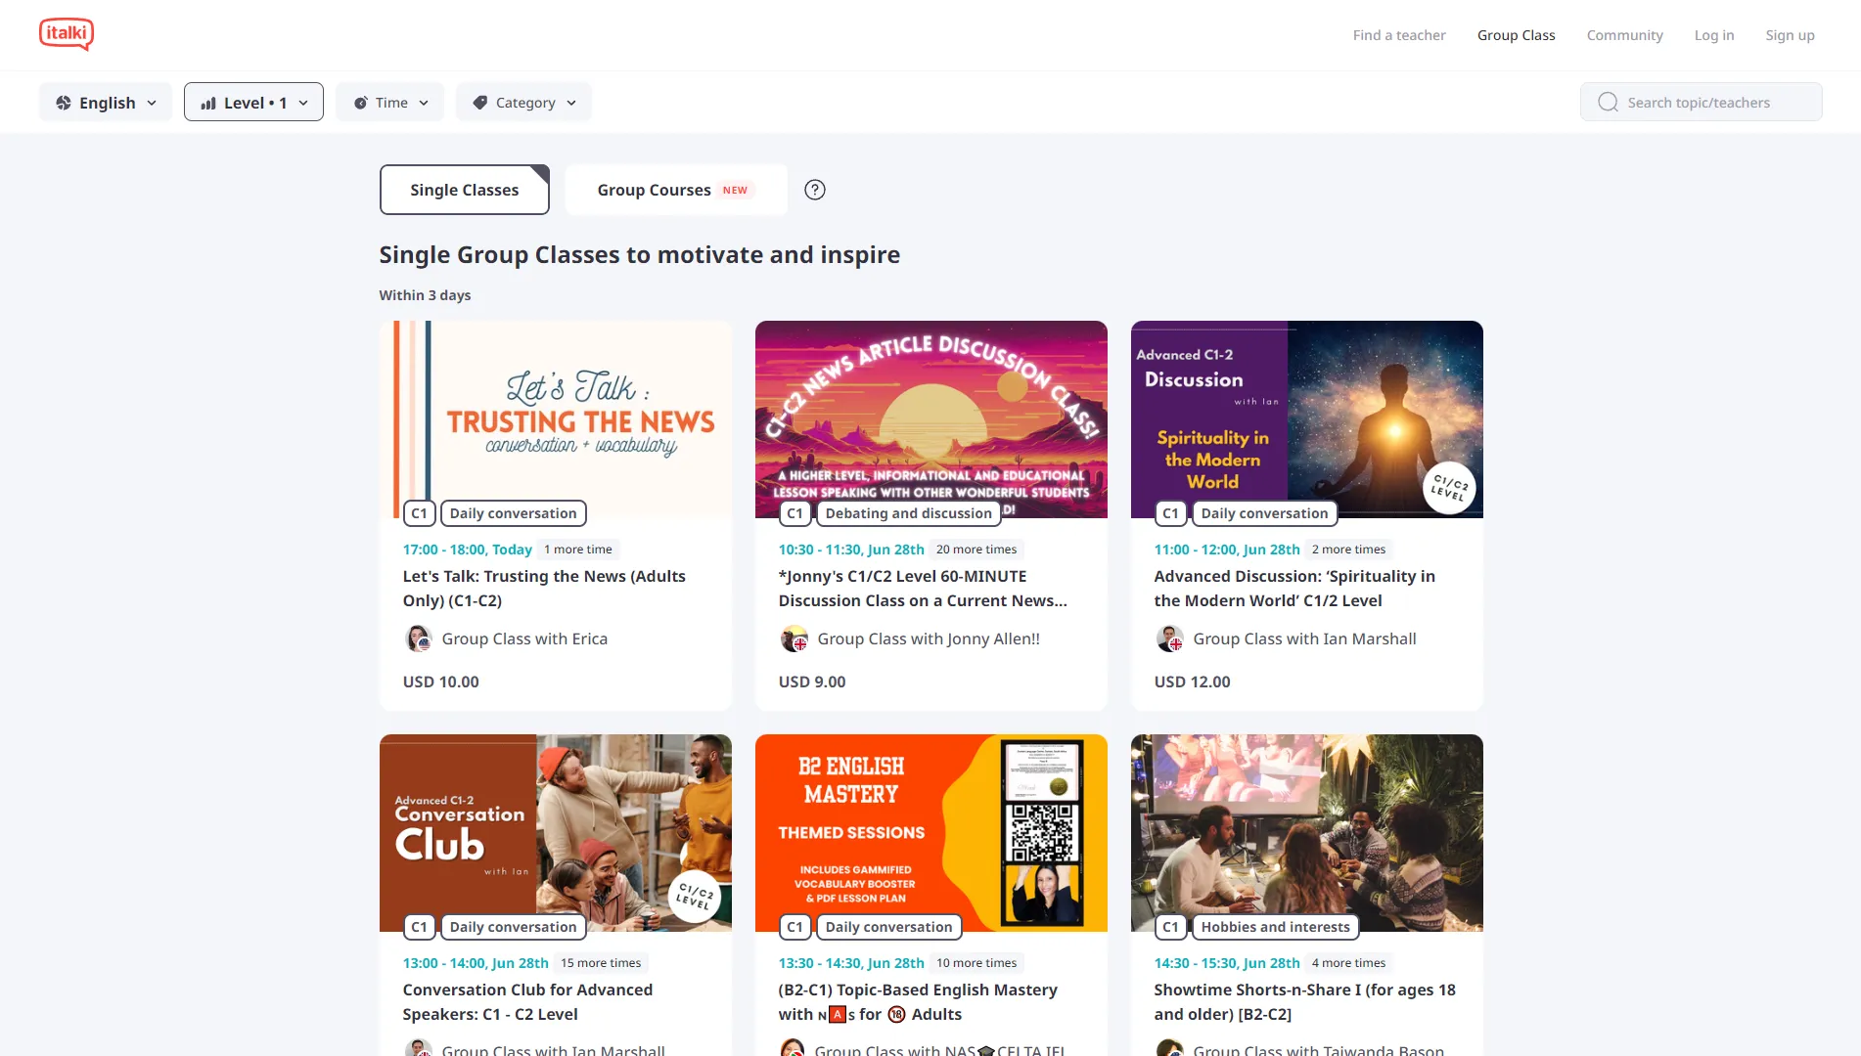1861x1056 pixels.
Task: Open Find a teacher menu item
Action: coord(1399,35)
